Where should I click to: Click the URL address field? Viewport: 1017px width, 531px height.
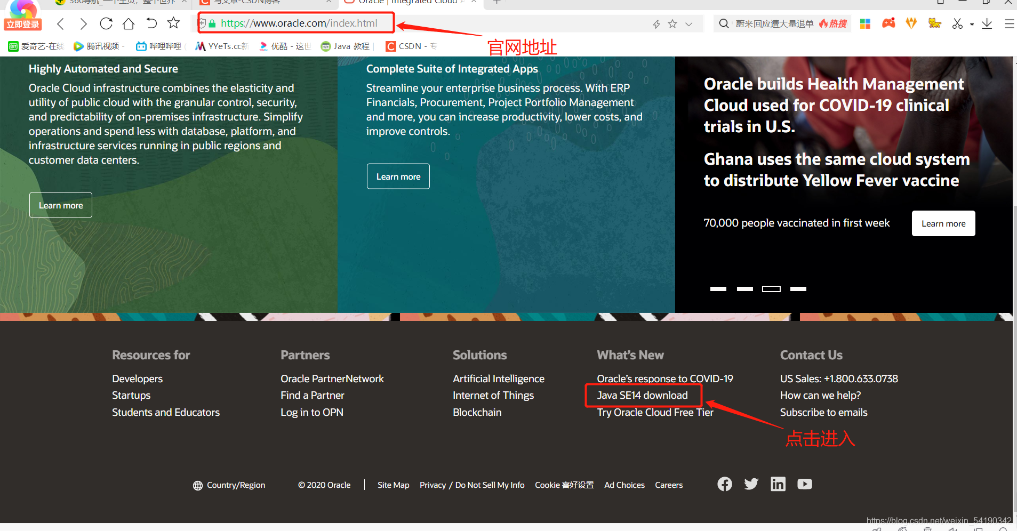[299, 23]
